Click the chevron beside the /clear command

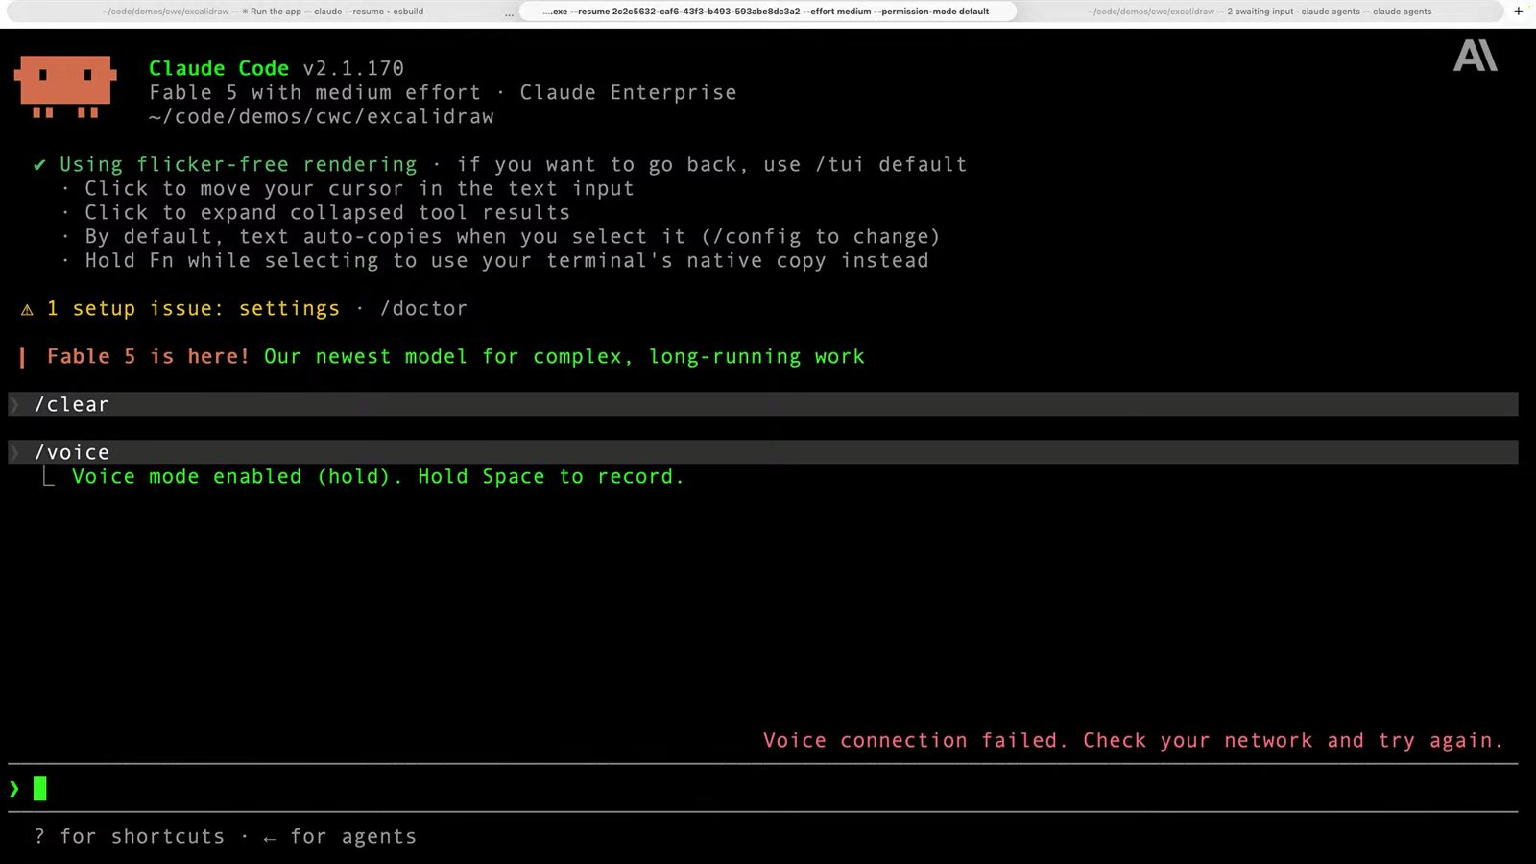(14, 405)
